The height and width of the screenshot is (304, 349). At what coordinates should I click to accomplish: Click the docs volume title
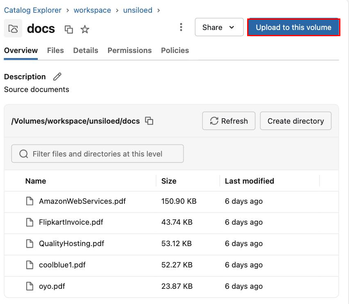pos(41,29)
